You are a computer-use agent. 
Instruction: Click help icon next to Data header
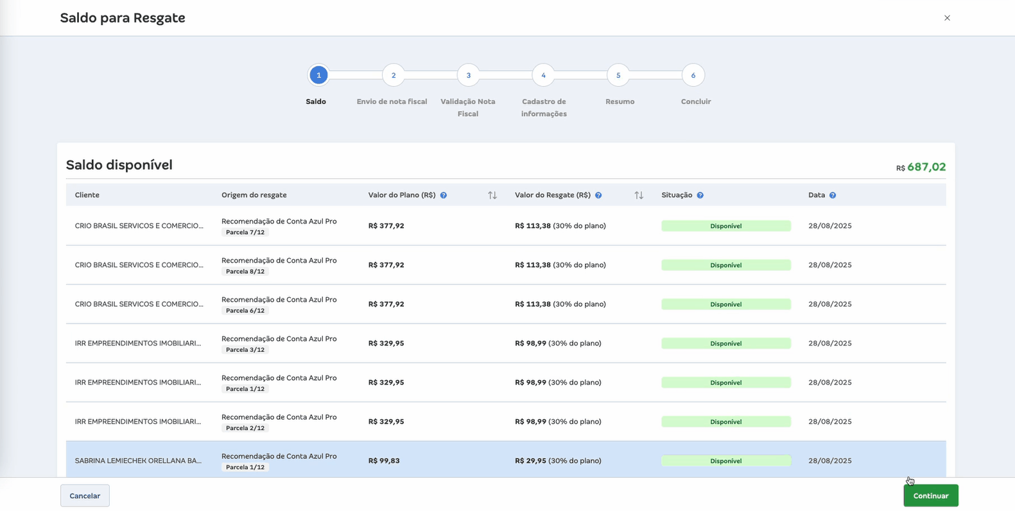click(x=833, y=195)
